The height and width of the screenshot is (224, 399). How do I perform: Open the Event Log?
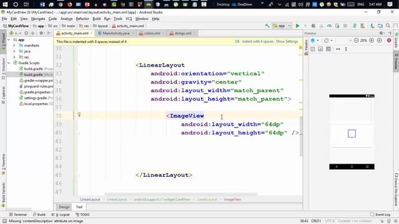point(380,215)
